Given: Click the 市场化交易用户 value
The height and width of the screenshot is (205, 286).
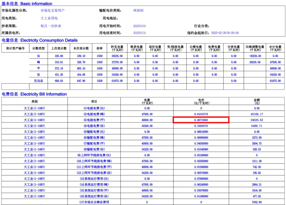Looking at the screenshot, I should [52, 11].
